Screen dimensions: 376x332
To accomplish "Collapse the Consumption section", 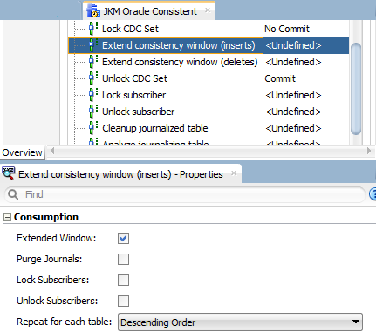I will click(7, 217).
